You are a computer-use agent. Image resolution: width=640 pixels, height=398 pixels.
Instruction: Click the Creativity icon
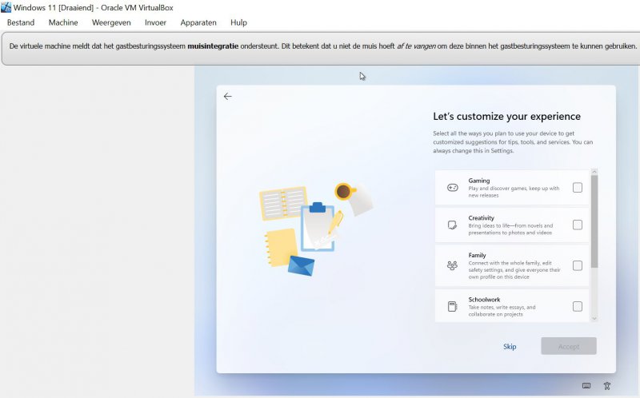[452, 225]
